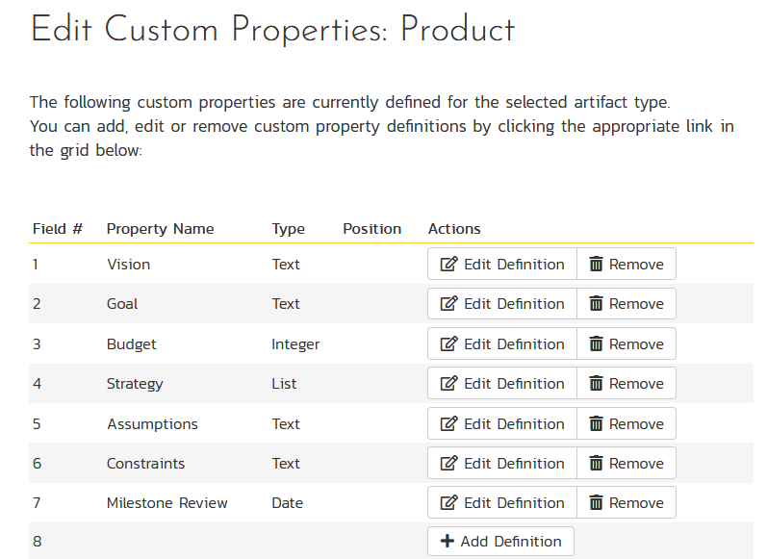
Task: Click the pencil icon for Milestone Review
Action: click(448, 503)
